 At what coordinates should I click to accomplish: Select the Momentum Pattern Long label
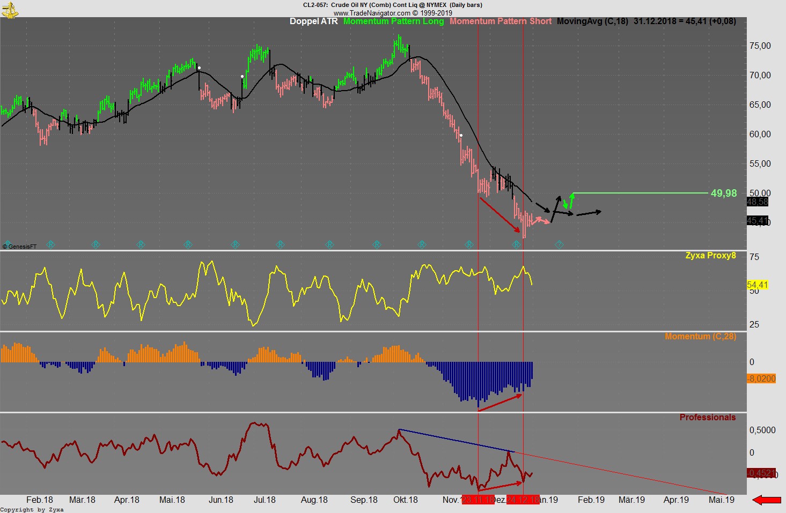click(x=393, y=21)
